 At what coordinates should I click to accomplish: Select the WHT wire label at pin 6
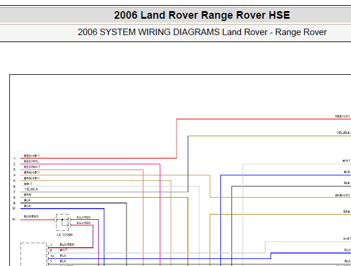(28, 184)
